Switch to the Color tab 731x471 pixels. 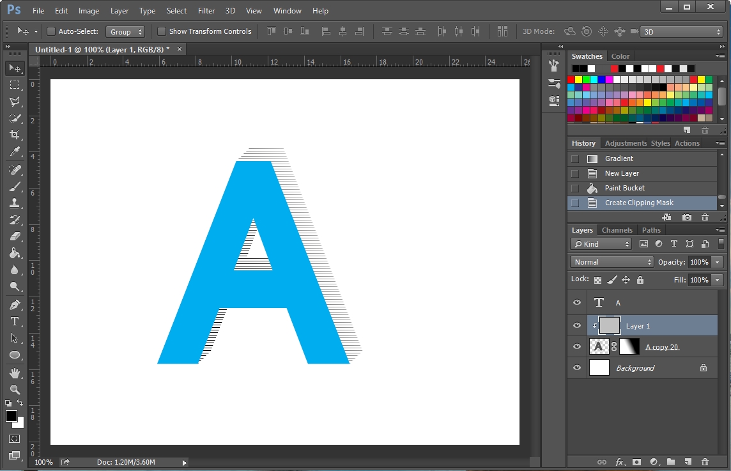(x=620, y=56)
